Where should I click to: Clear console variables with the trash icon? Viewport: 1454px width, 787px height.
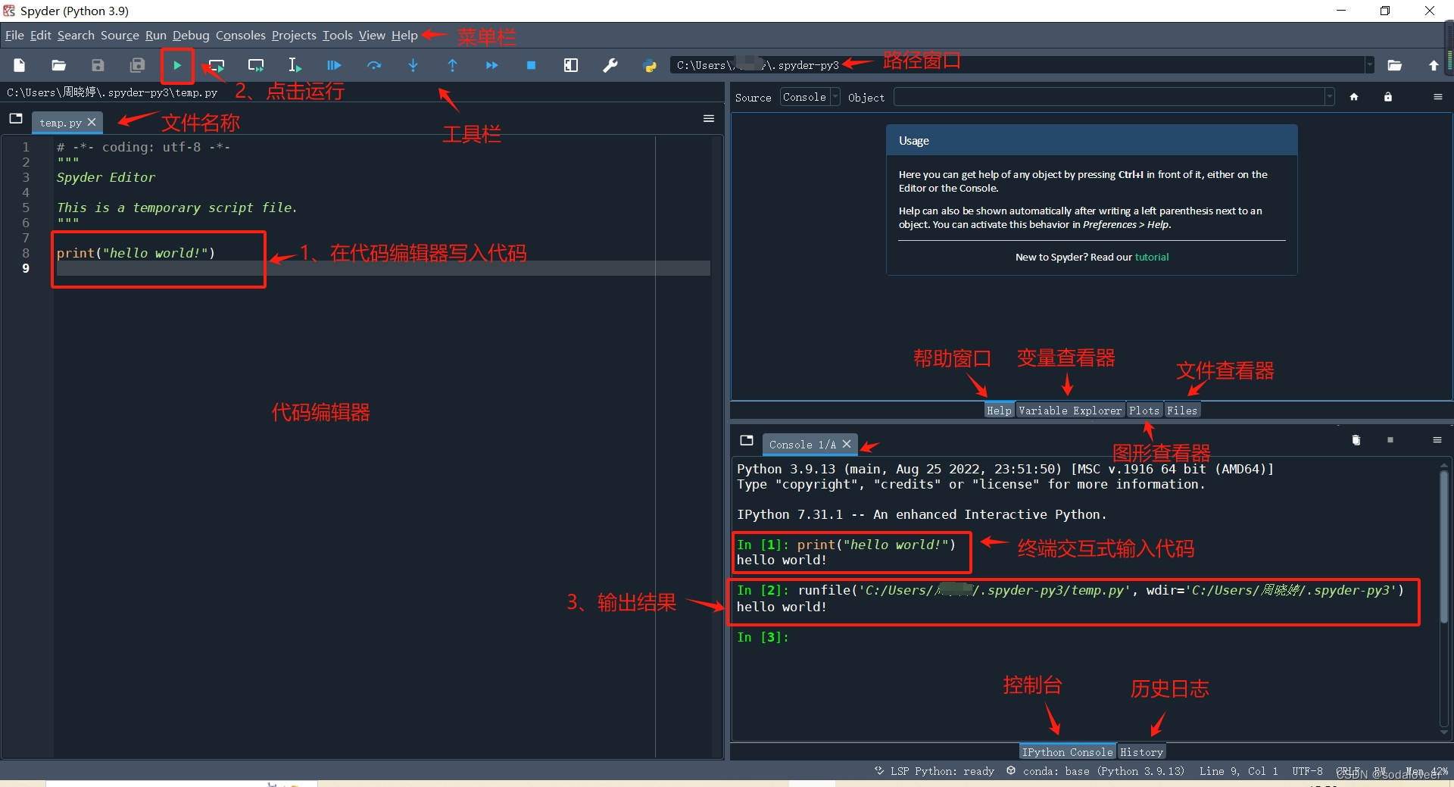tap(1356, 440)
